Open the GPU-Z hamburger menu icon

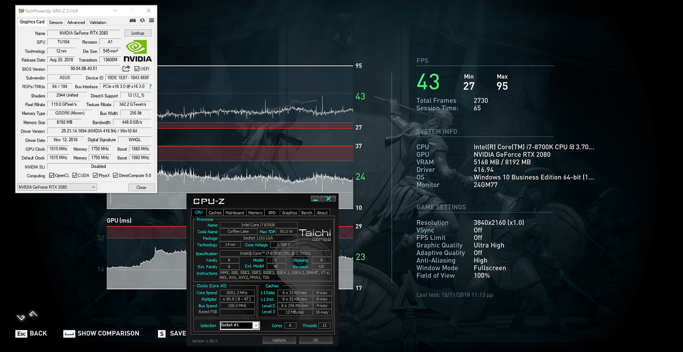(152, 20)
